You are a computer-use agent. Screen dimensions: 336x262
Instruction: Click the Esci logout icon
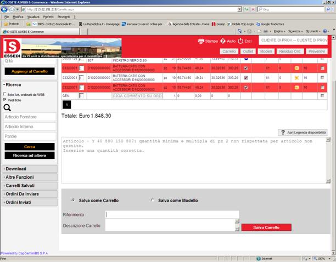pyautogui.click(x=240, y=41)
